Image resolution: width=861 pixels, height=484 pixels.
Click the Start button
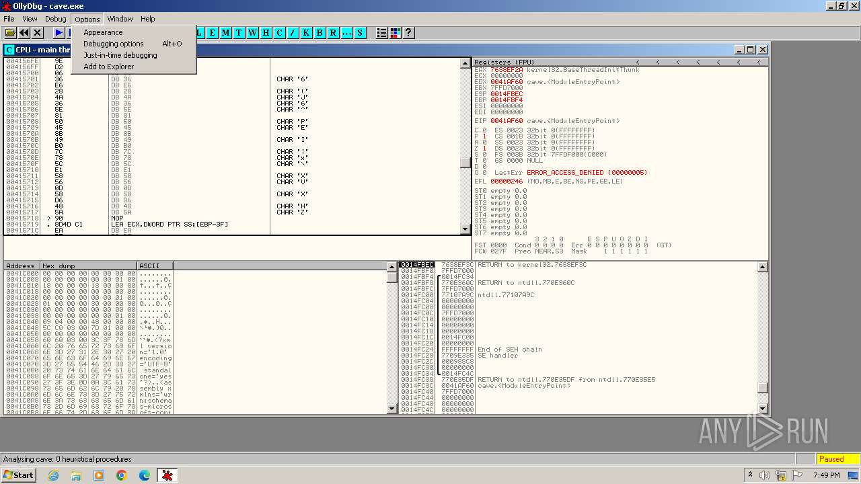pos(18,475)
